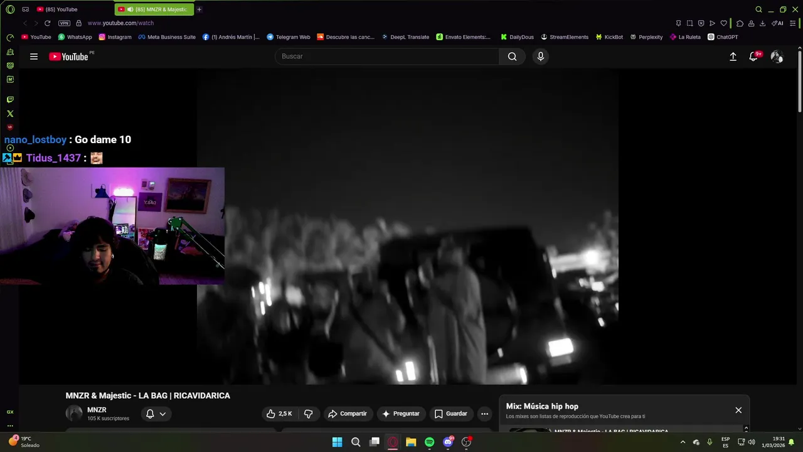Open Spotify from the taskbar
The height and width of the screenshot is (452, 803).
(x=429, y=442)
